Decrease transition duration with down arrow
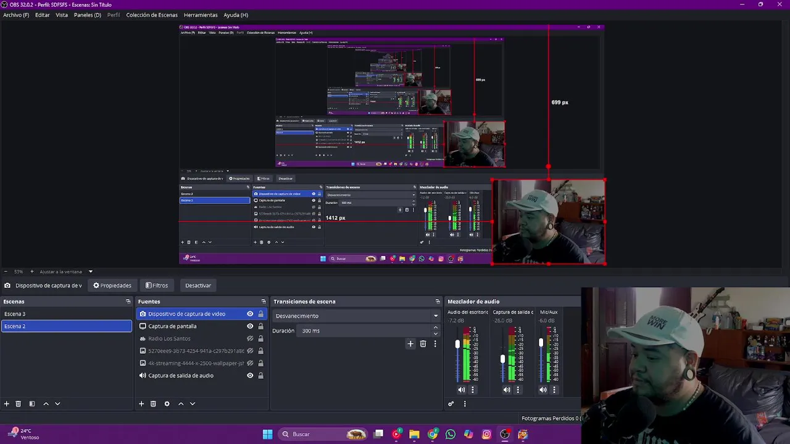790x444 pixels. pos(436,334)
